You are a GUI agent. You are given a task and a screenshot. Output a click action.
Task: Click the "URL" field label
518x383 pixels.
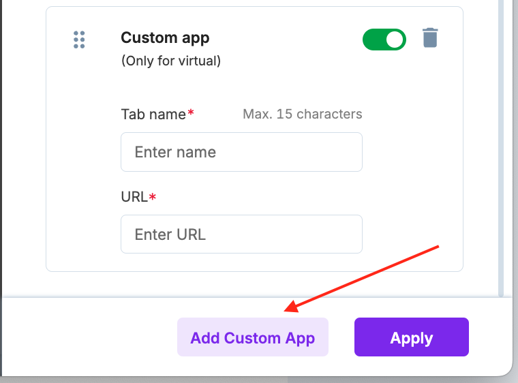click(x=134, y=197)
